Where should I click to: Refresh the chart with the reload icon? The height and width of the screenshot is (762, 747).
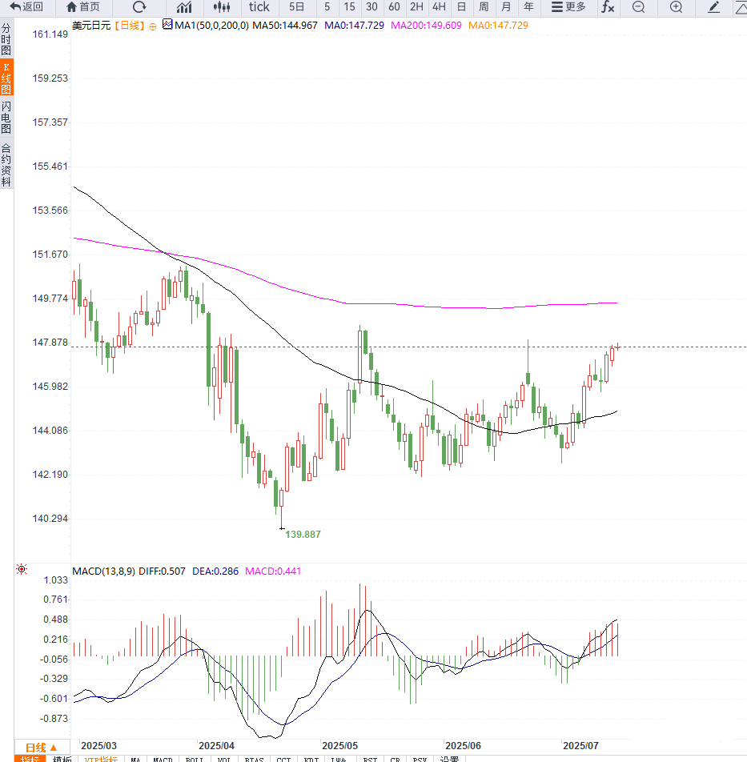139,6
